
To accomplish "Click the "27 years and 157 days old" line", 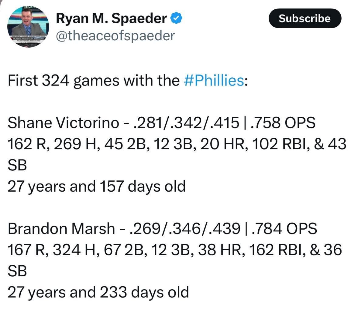I will [96, 186].
